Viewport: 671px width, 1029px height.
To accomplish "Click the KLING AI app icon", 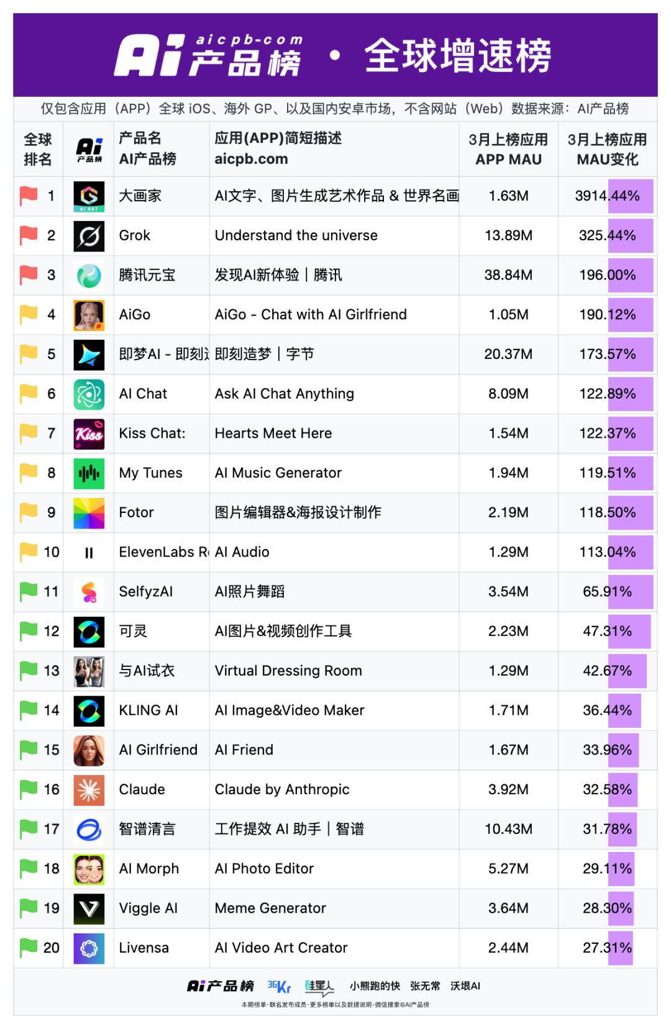I will (x=89, y=711).
